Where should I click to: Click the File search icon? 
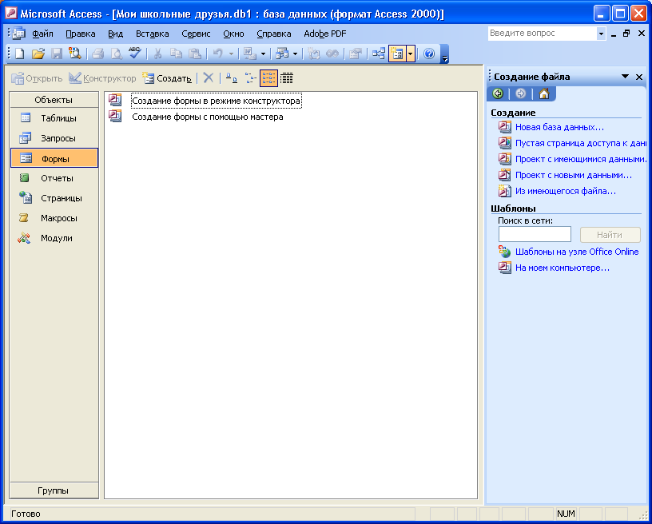tap(75, 54)
